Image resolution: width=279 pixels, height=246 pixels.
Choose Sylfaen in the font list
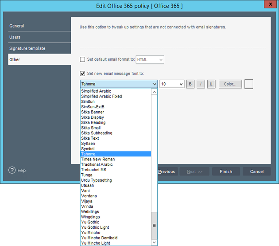116,144
